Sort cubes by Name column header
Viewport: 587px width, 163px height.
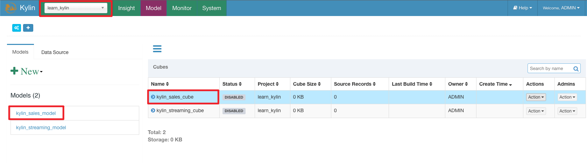pos(160,84)
